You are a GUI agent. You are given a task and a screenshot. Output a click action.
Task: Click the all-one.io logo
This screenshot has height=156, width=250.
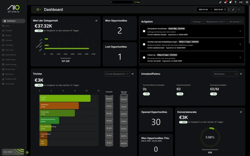tap(13, 9)
